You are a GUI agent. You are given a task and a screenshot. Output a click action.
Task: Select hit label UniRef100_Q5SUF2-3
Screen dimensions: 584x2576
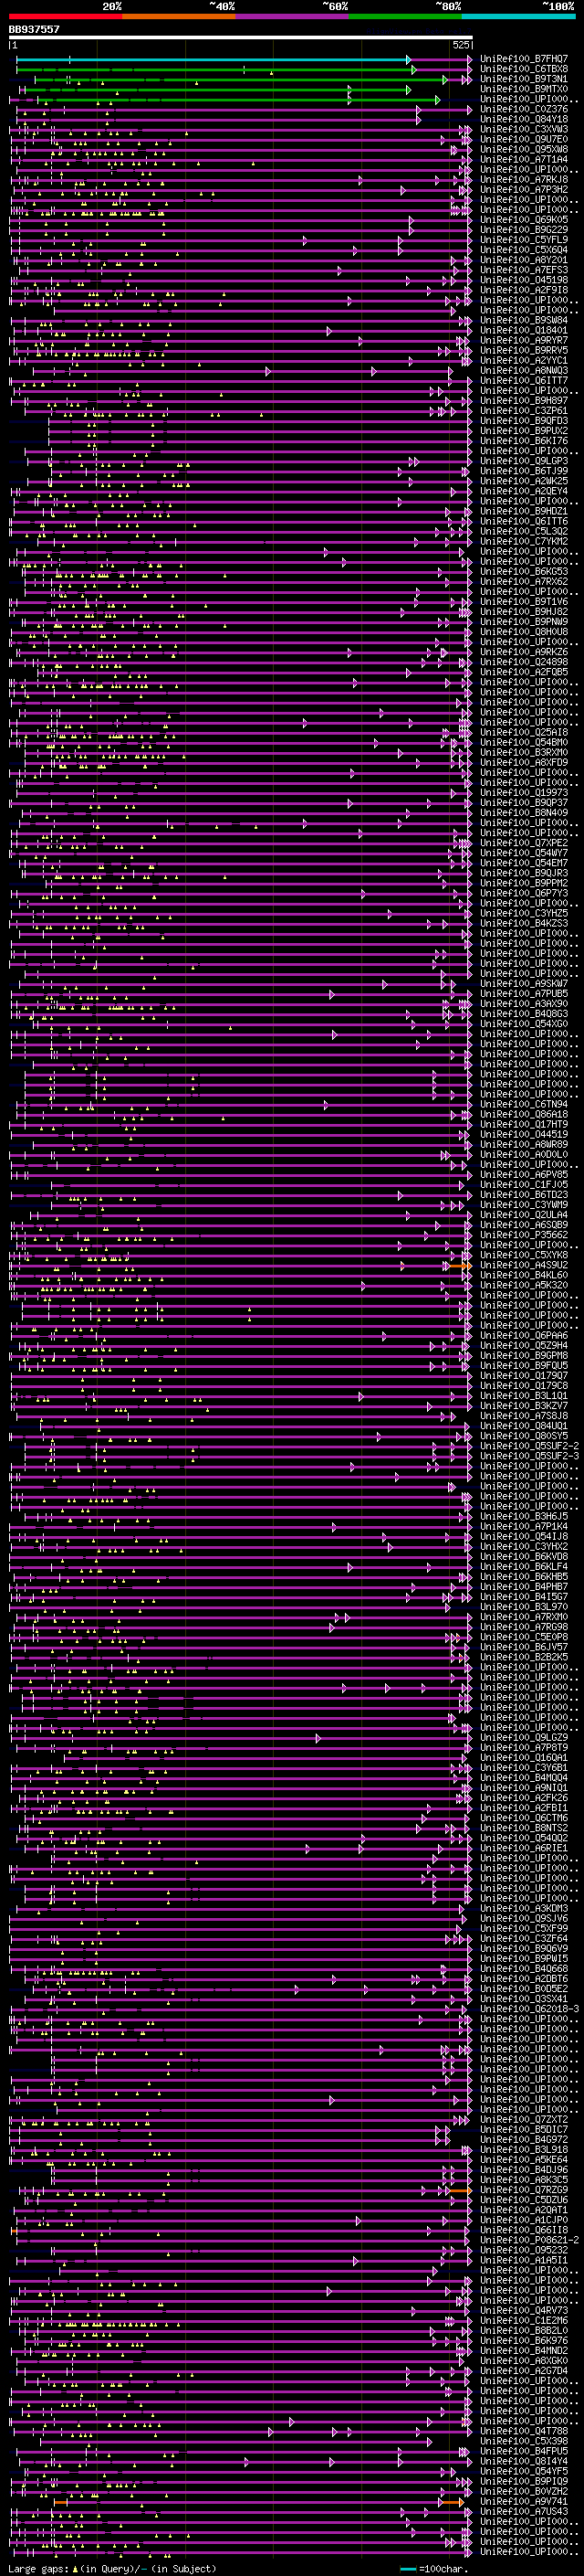(529, 1456)
